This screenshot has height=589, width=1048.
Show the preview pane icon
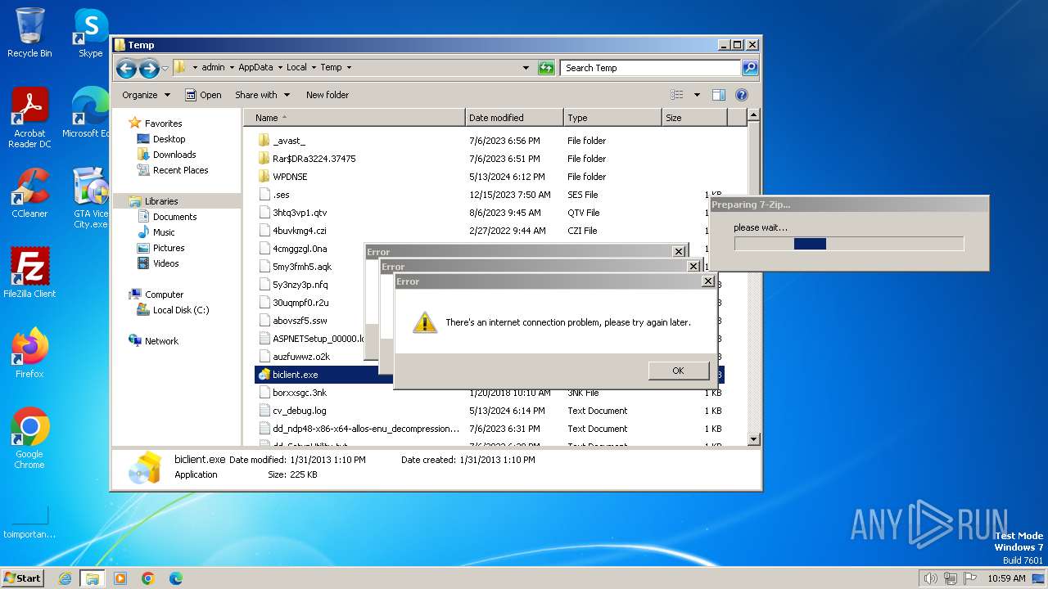[718, 95]
